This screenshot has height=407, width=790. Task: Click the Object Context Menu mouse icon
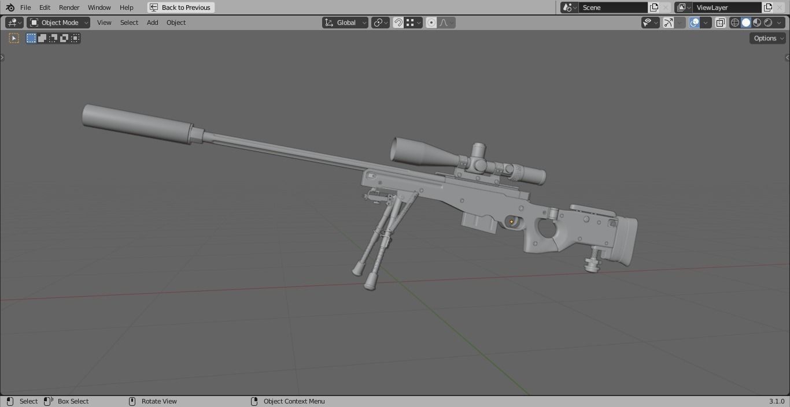(254, 401)
